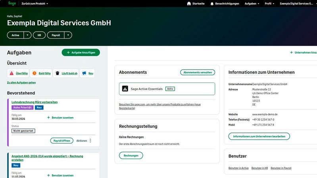Screen dimensions: 317x178
Task: Click Unternehmen hinzufügen link
Action: point(304,53)
